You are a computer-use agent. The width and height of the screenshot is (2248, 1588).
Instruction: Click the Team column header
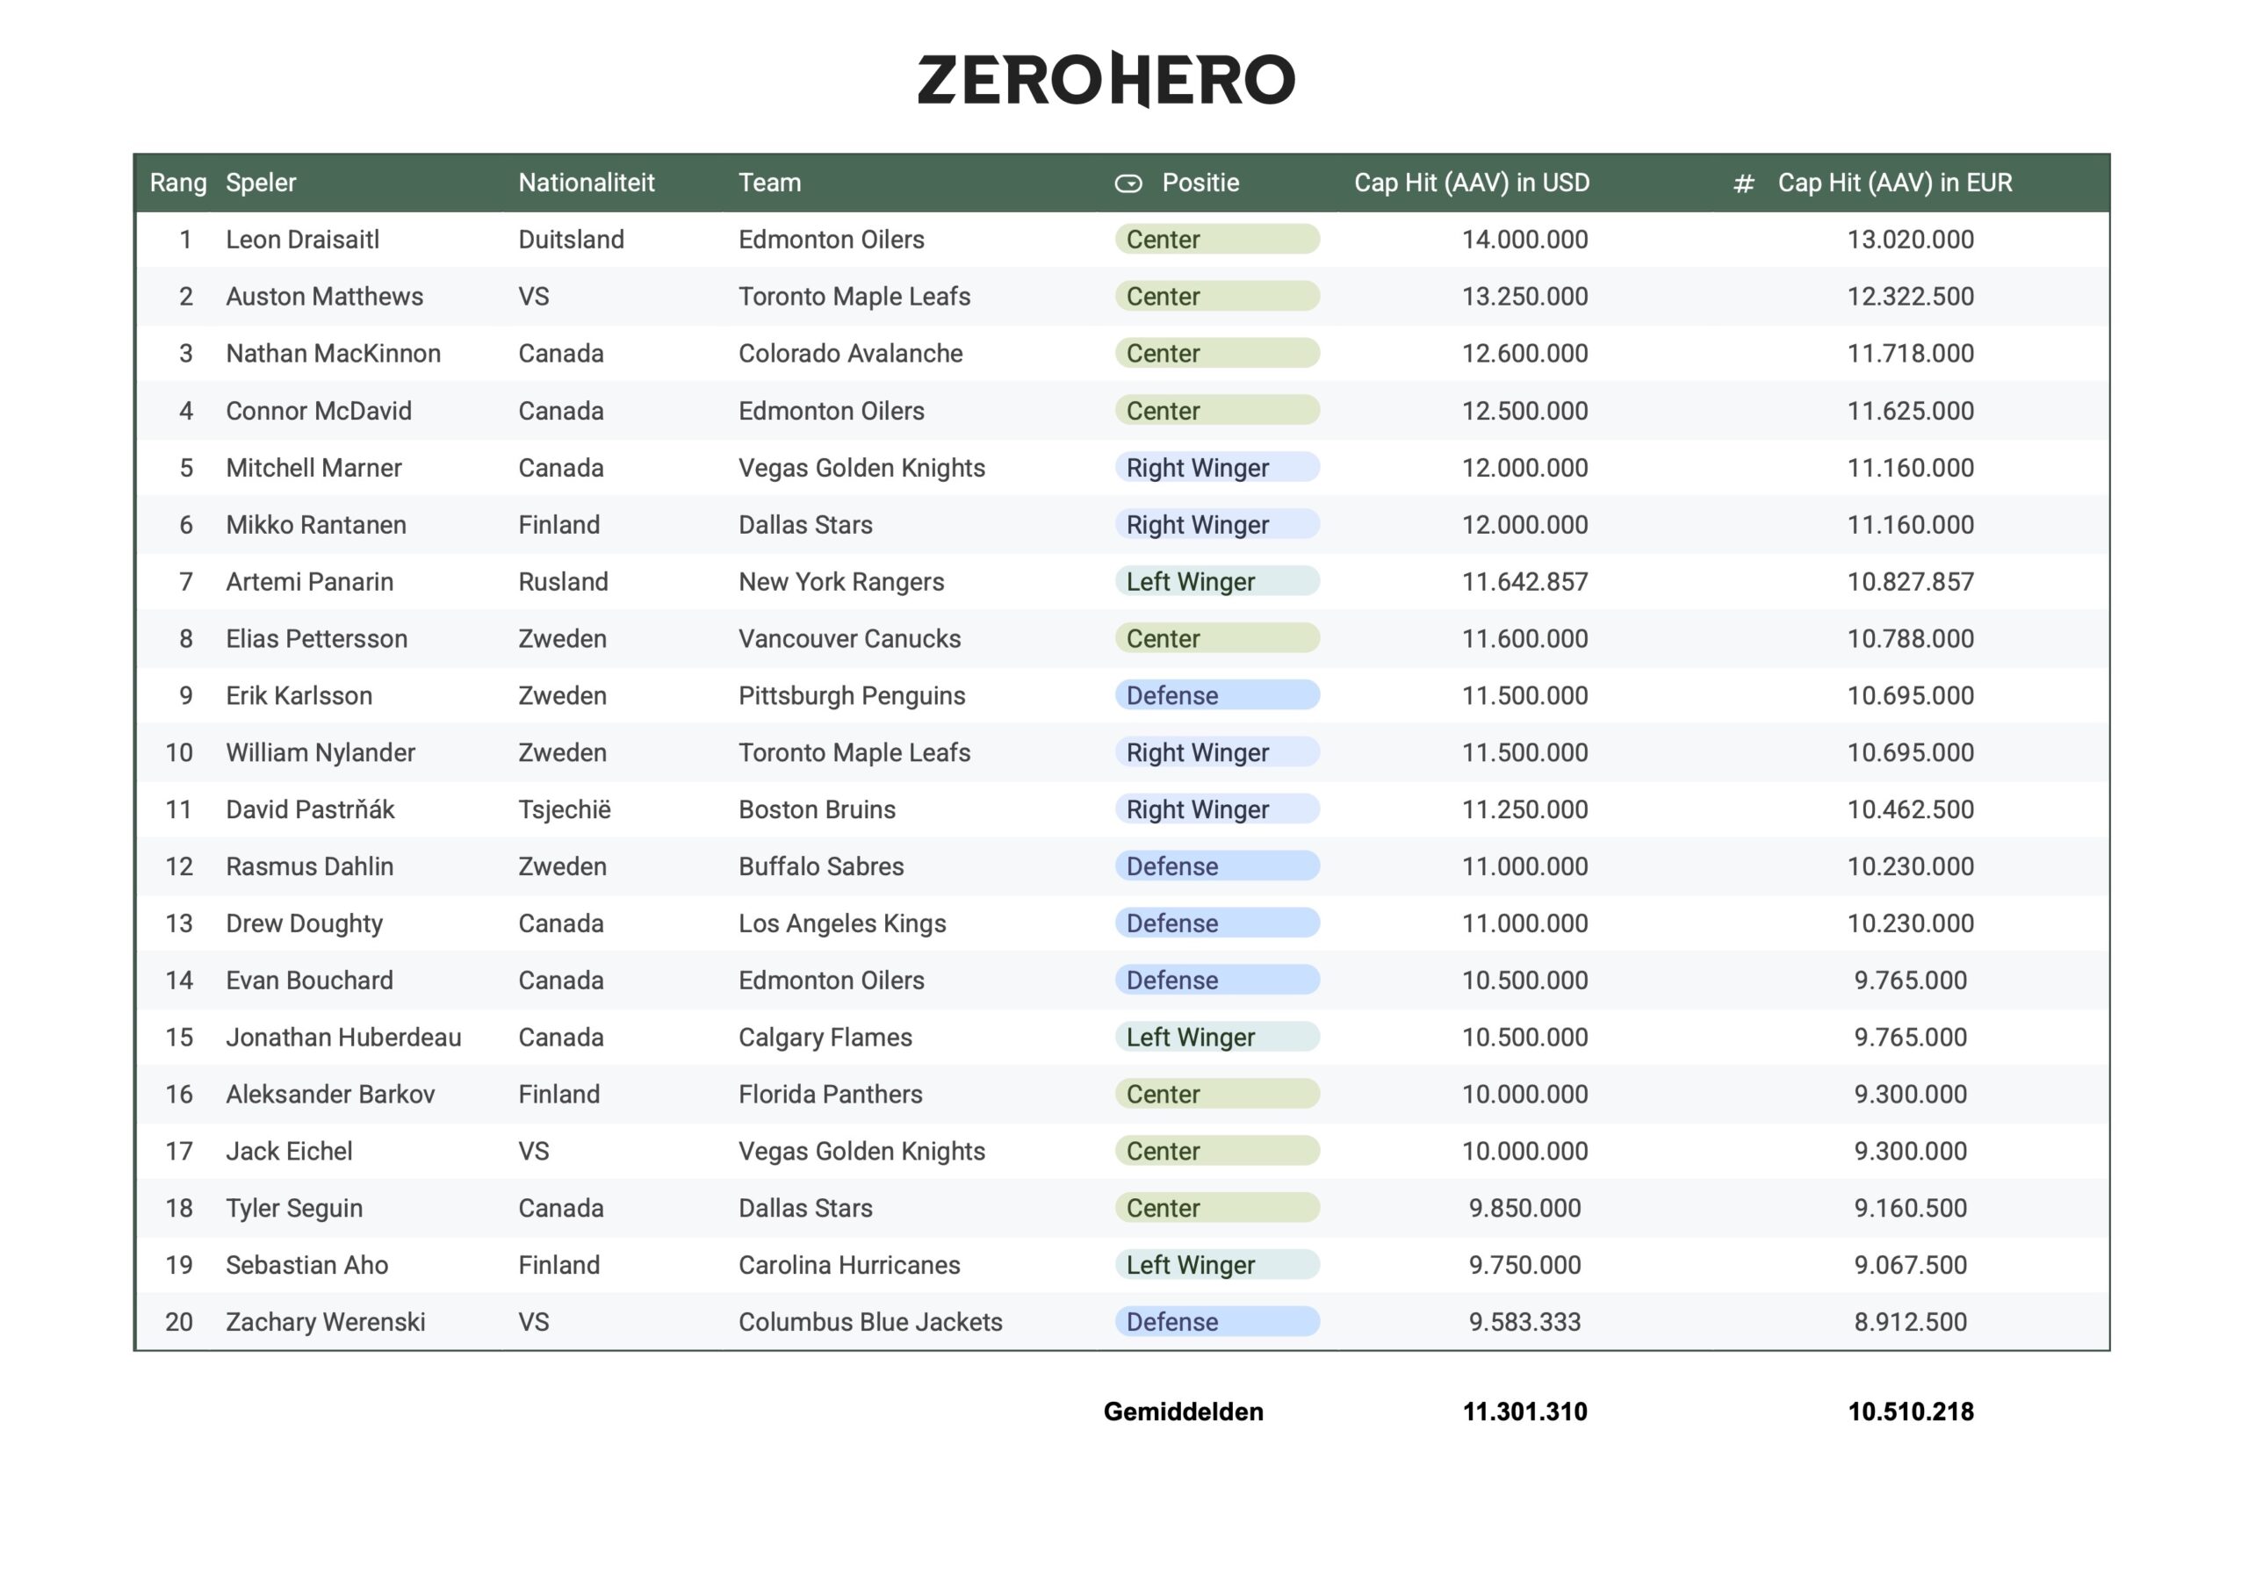(769, 183)
